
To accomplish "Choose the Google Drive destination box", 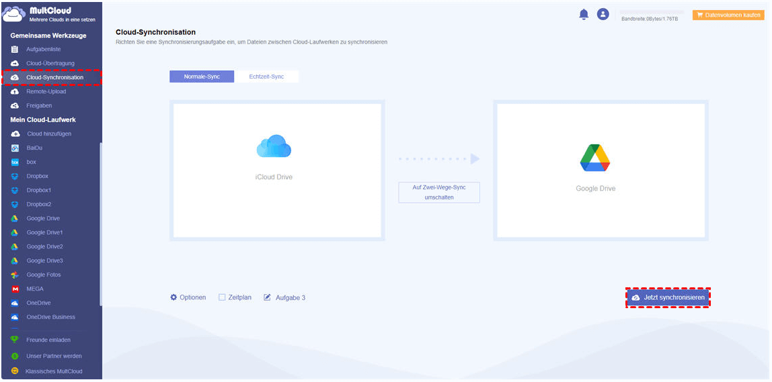I will pos(601,171).
